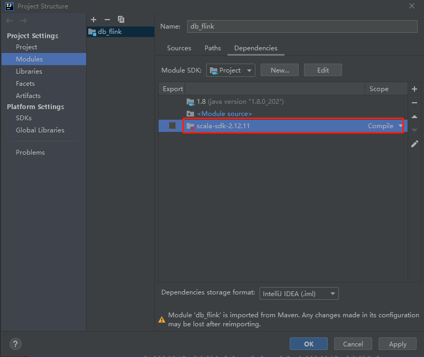The height and width of the screenshot is (357, 424).
Task: Open Facets in sidebar
Action: pyautogui.click(x=25, y=84)
